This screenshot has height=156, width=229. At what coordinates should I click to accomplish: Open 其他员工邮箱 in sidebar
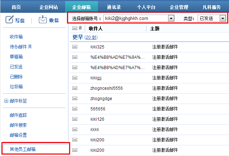(23, 149)
